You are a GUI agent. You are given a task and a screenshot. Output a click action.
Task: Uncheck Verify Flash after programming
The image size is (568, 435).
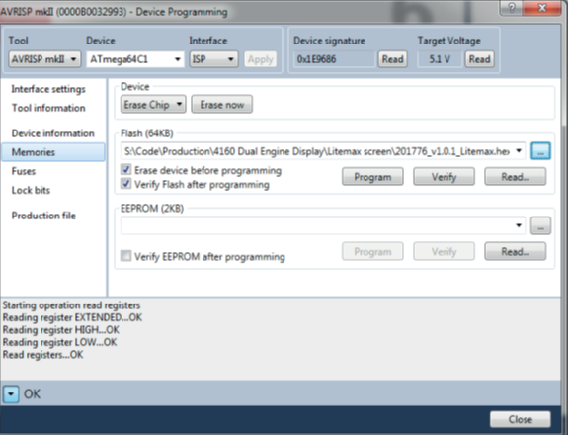click(x=126, y=184)
